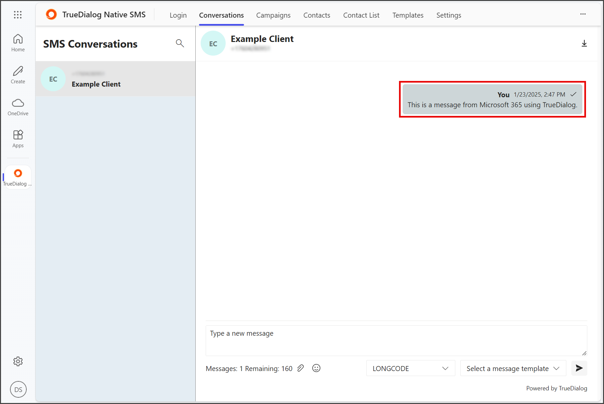Click the TrueDialog Native SMS logo

(51, 15)
